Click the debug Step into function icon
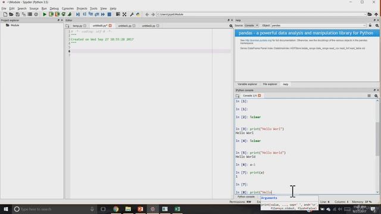This screenshot has width=381, height=214. pyautogui.click(x=90, y=14)
